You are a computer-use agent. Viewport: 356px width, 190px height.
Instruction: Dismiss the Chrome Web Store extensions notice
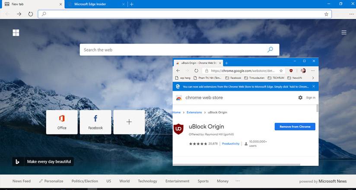[x=314, y=87]
